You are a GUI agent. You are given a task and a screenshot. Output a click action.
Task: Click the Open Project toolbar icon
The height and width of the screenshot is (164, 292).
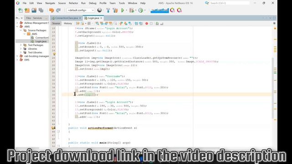pyautogui.click(x=34, y=10)
